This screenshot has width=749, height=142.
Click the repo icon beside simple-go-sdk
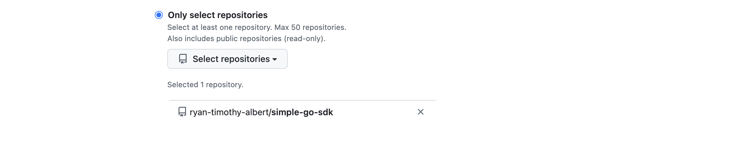pyautogui.click(x=182, y=112)
